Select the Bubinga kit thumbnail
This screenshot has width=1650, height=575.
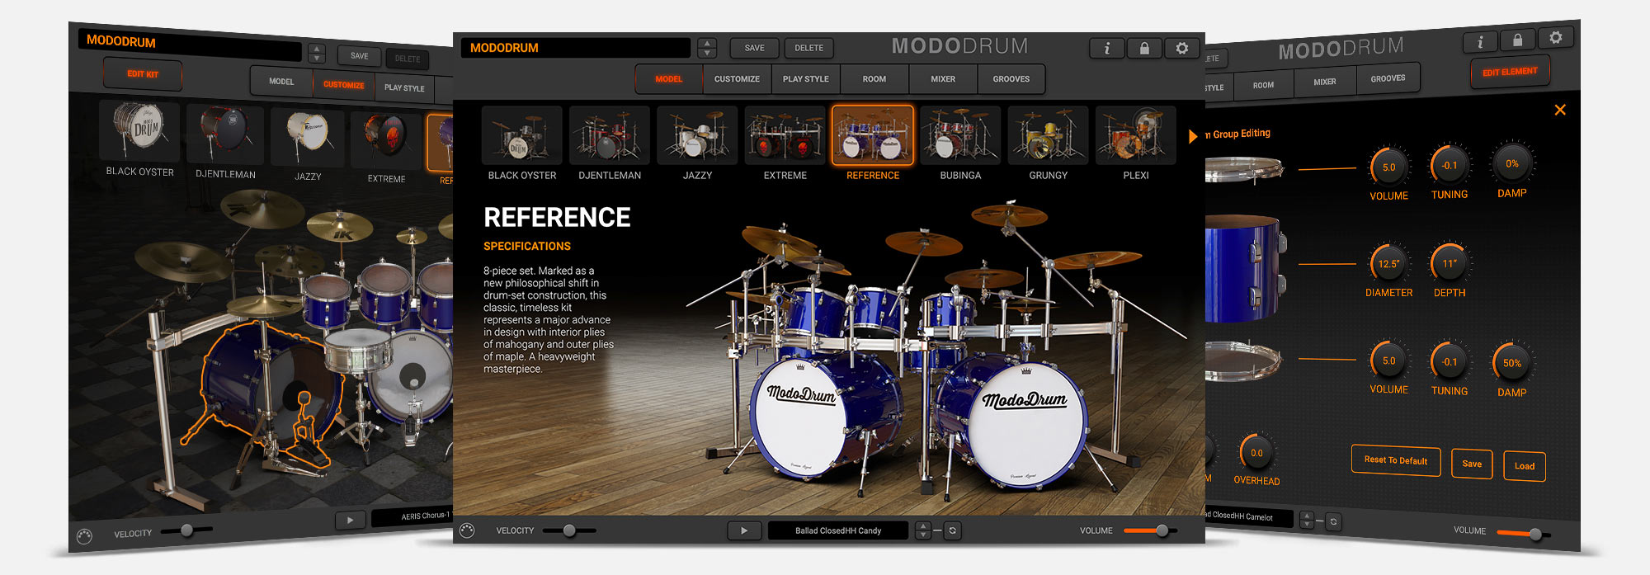coord(960,135)
